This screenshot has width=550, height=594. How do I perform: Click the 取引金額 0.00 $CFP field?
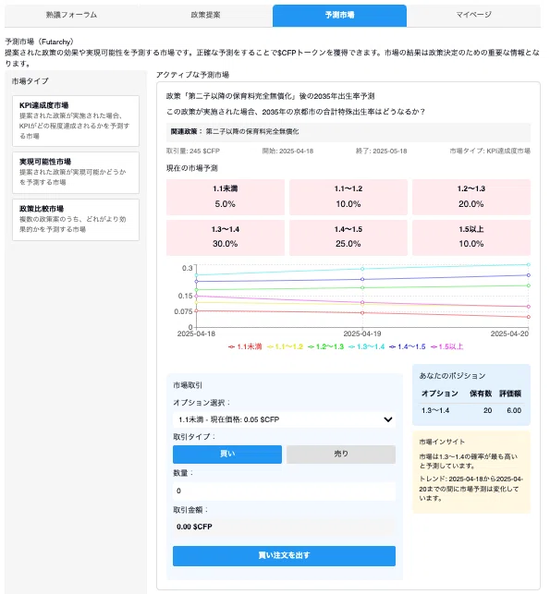pos(284,527)
